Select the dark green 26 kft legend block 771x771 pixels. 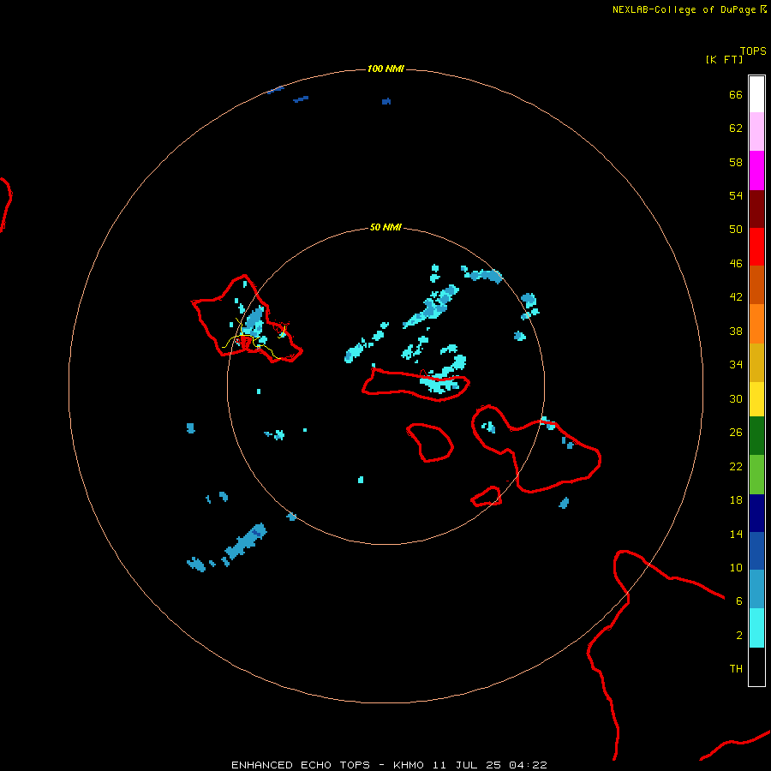[756, 436]
